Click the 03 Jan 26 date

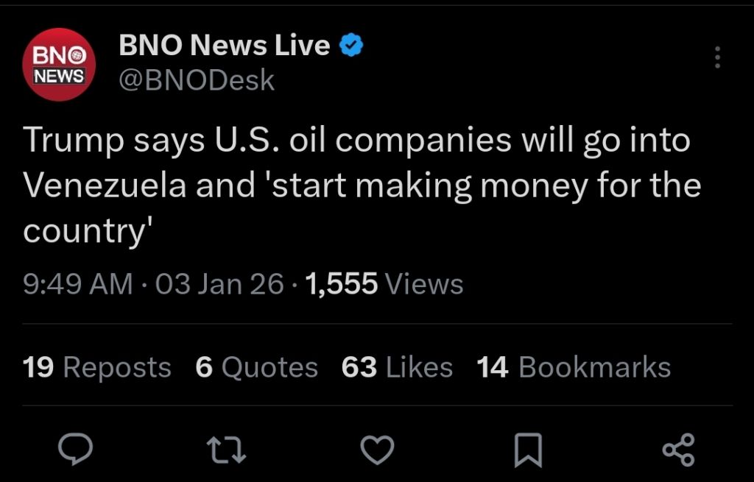(x=219, y=283)
